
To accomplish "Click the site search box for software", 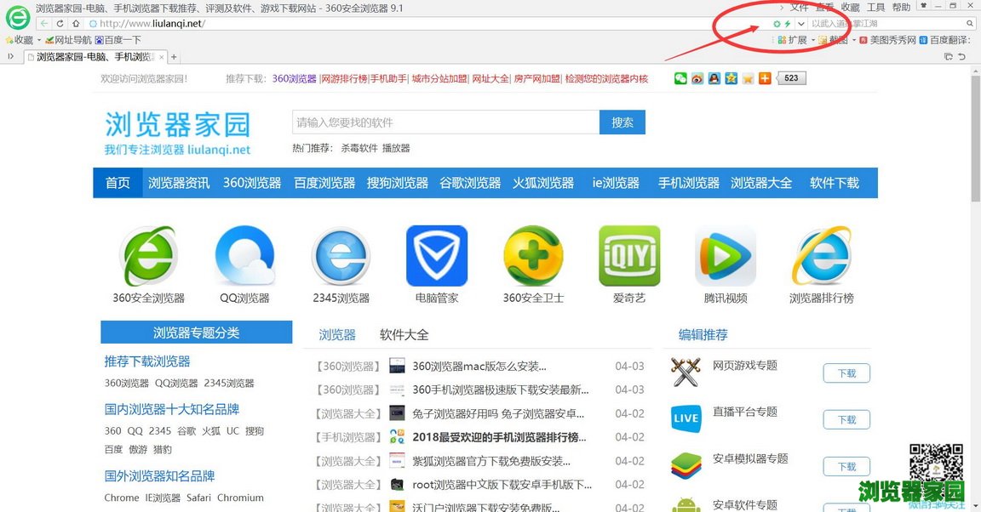I will click(445, 122).
